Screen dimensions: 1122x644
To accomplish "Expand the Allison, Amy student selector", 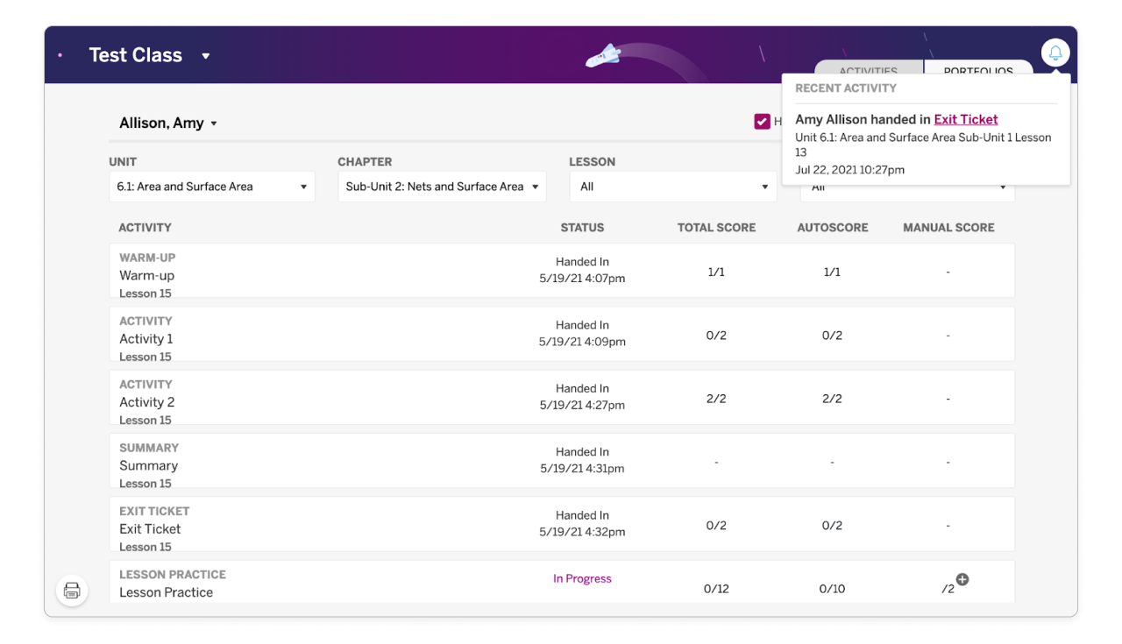I will [x=168, y=124].
